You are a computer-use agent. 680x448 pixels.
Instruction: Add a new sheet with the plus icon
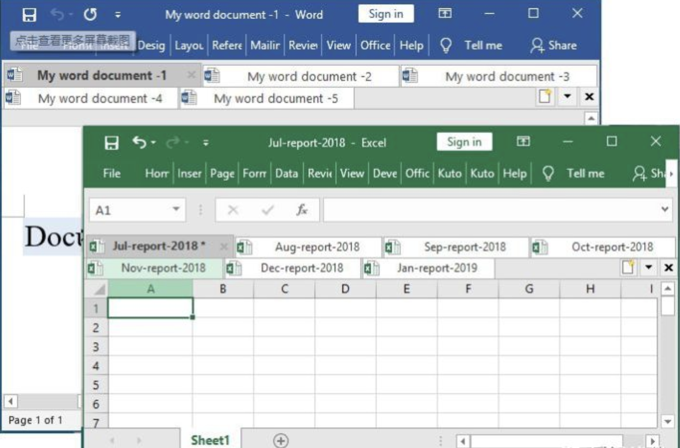click(x=281, y=440)
